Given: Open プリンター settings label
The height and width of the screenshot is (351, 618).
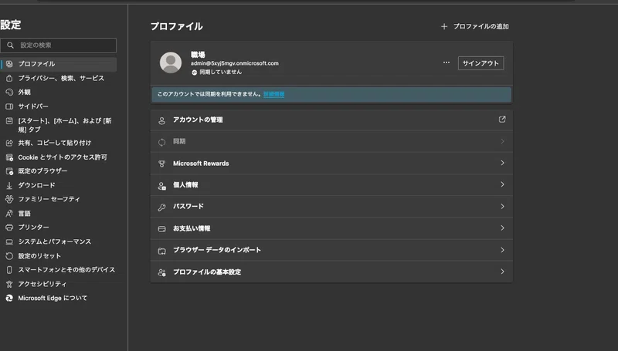Looking at the screenshot, I should [x=33, y=228].
